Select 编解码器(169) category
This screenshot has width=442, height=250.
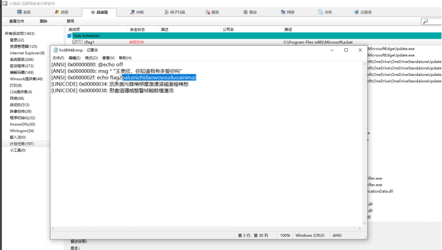pyautogui.click(x=22, y=72)
